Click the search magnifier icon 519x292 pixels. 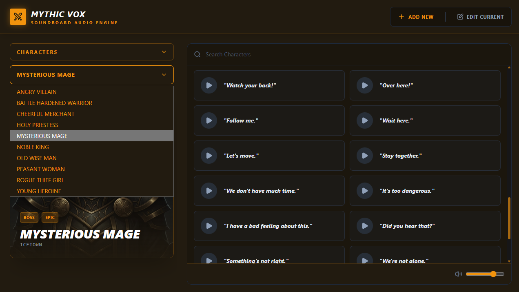(x=197, y=54)
